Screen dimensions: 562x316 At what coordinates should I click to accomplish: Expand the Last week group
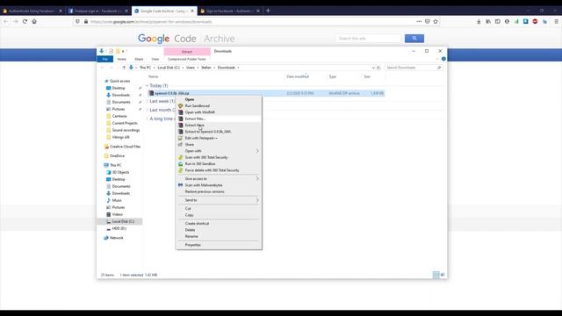click(147, 102)
